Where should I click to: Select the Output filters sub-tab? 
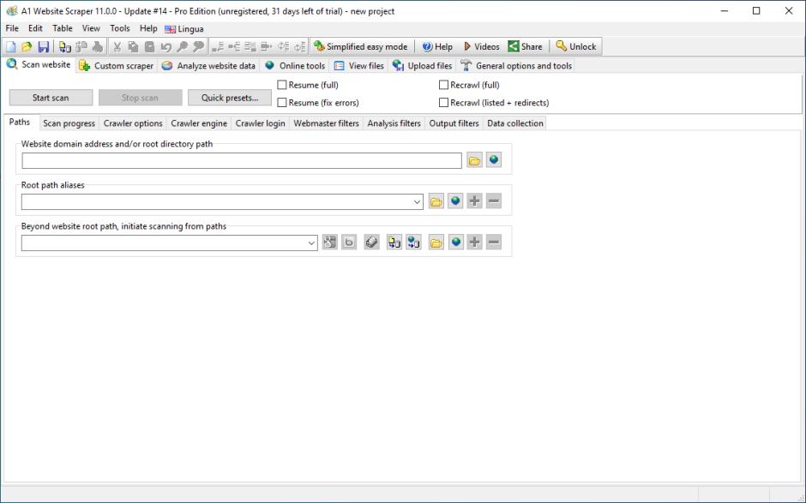(x=454, y=123)
